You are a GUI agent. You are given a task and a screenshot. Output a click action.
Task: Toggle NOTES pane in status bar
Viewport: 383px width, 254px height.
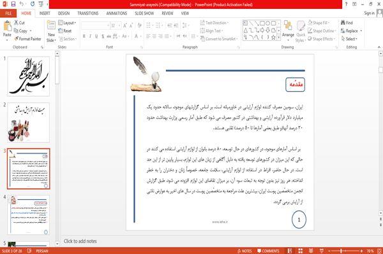[244, 251]
